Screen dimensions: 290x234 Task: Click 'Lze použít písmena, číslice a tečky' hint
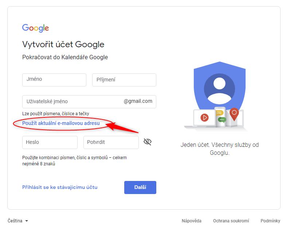coord(56,114)
